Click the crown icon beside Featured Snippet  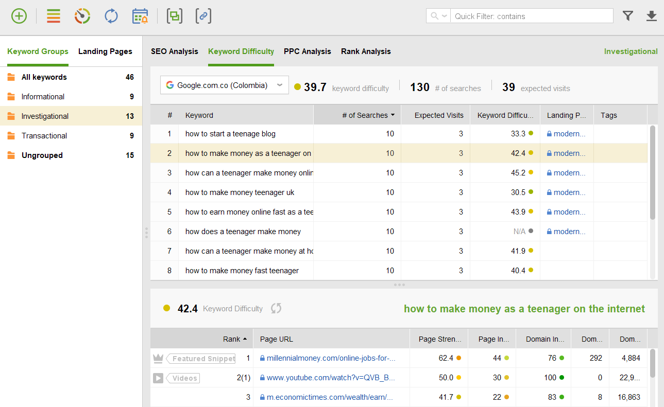pyautogui.click(x=158, y=358)
